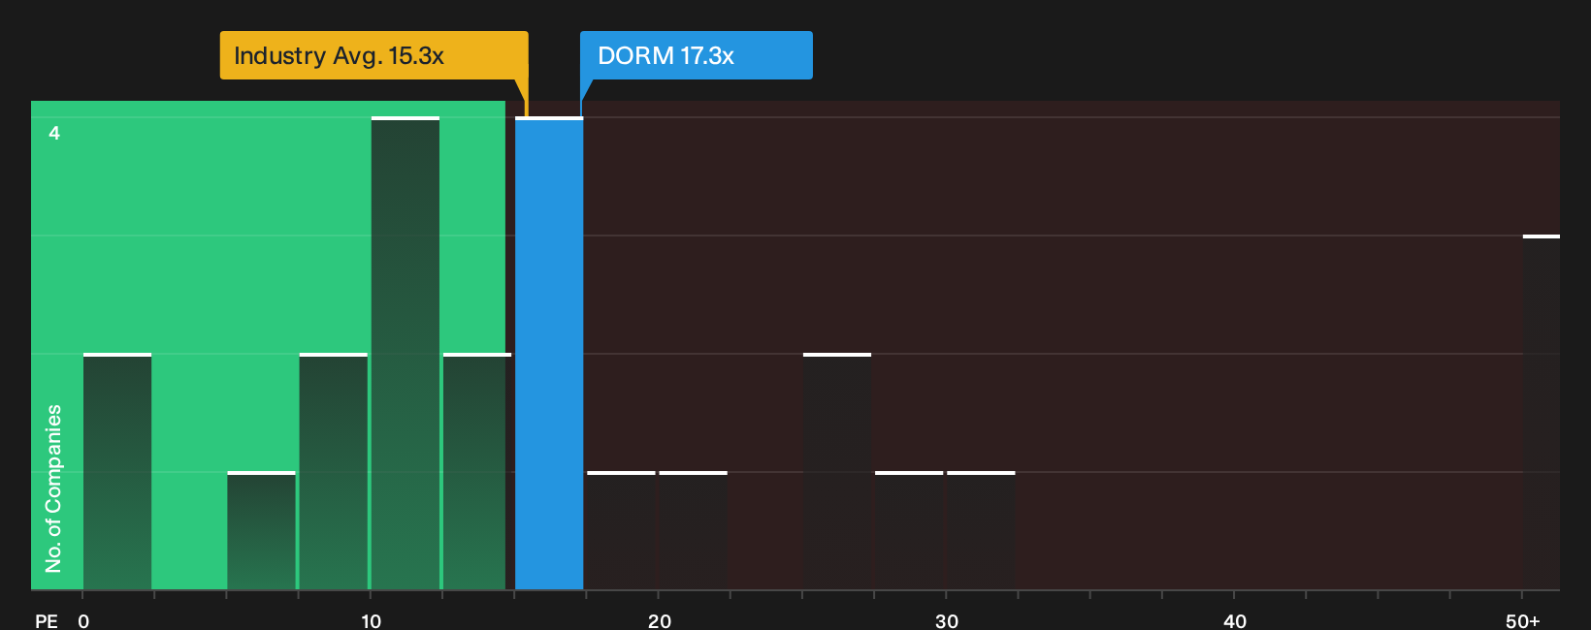The image size is (1591, 630).
Task: Click the '30' x-axis label
Action: [947, 621]
